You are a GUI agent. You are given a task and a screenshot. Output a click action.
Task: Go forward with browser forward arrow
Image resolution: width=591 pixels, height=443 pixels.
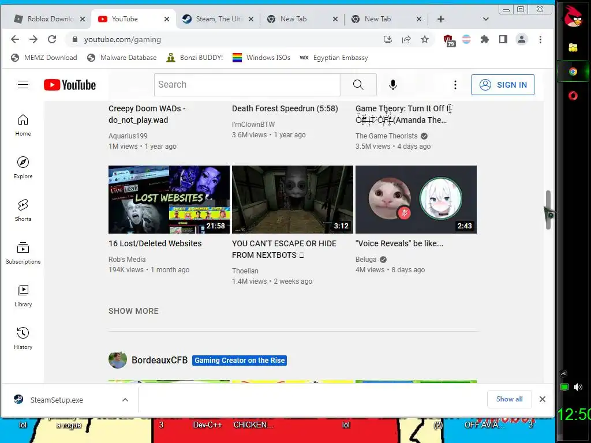pyautogui.click(x=33, y=39)
